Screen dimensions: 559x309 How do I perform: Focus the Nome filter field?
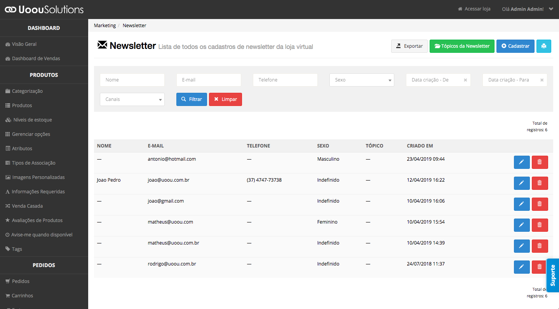132,80
